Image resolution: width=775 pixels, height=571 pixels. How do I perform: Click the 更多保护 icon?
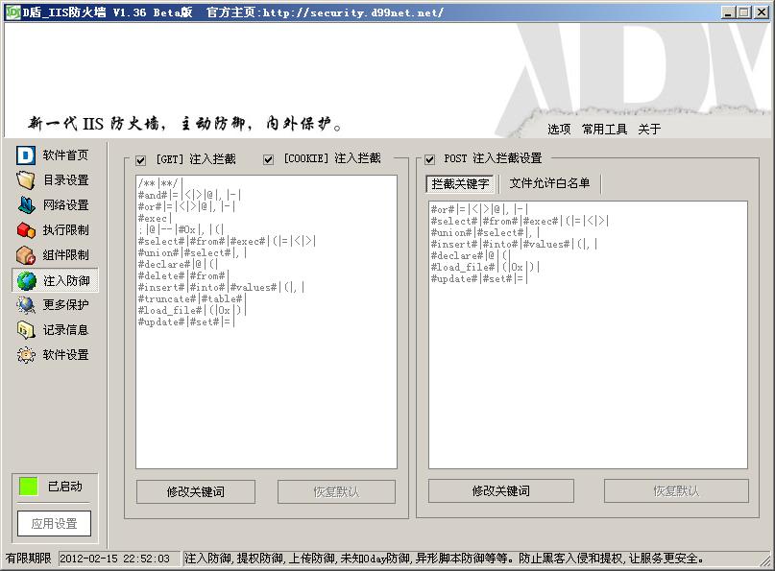tap(26, 305)
